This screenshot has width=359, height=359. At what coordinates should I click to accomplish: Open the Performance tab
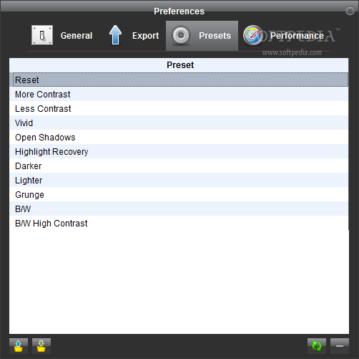284,36
